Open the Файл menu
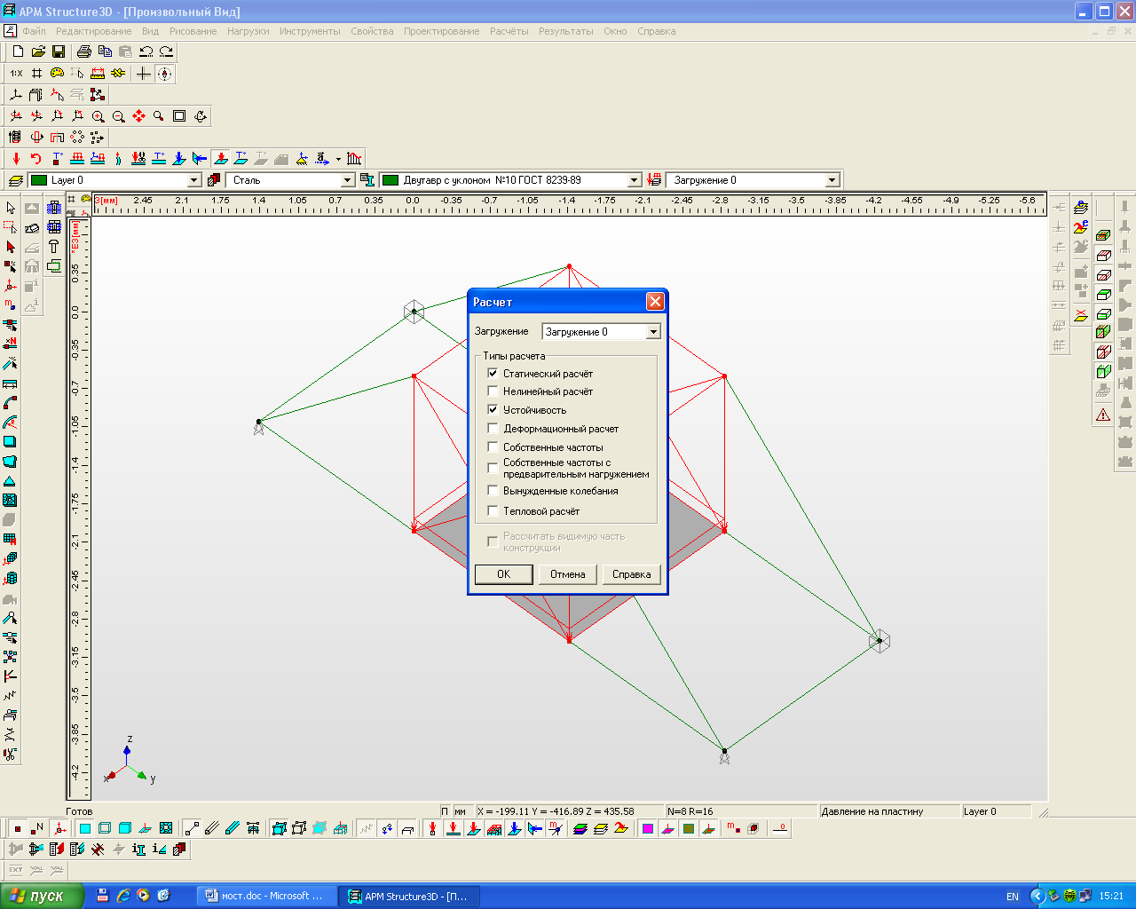1136x909 pixels. point(34,31)
